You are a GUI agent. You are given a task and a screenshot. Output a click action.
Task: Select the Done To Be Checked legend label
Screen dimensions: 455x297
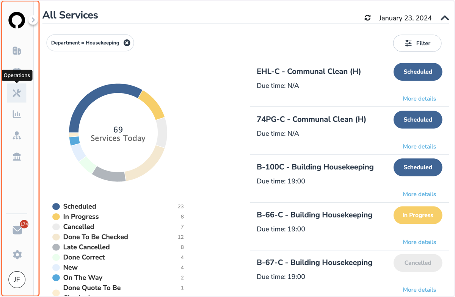point(96,237)
